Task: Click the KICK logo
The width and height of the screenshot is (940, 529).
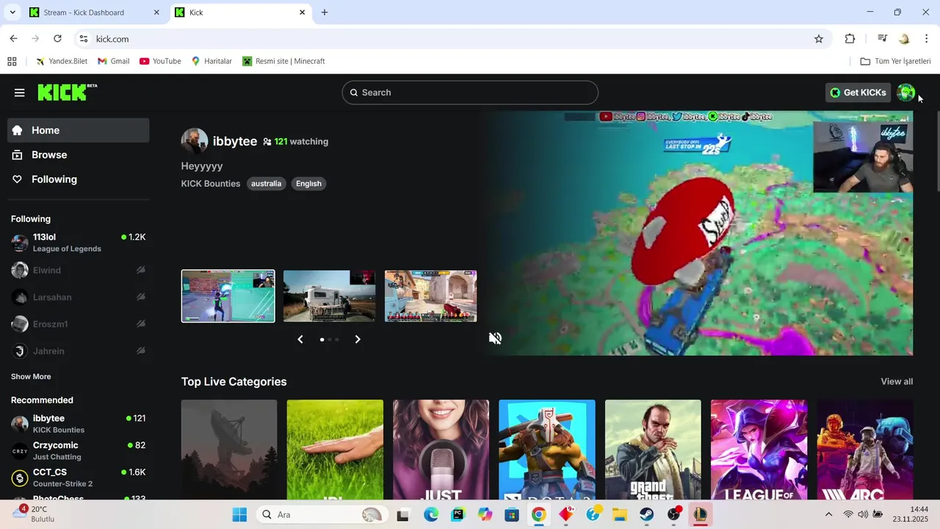Action: (67, 92)
